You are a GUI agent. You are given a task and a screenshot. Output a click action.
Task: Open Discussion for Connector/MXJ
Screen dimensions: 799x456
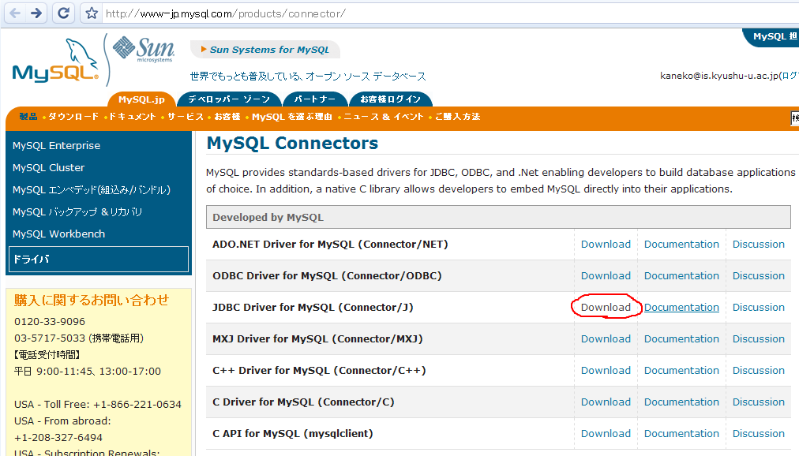pyautogui.click(x=759, y=339)
